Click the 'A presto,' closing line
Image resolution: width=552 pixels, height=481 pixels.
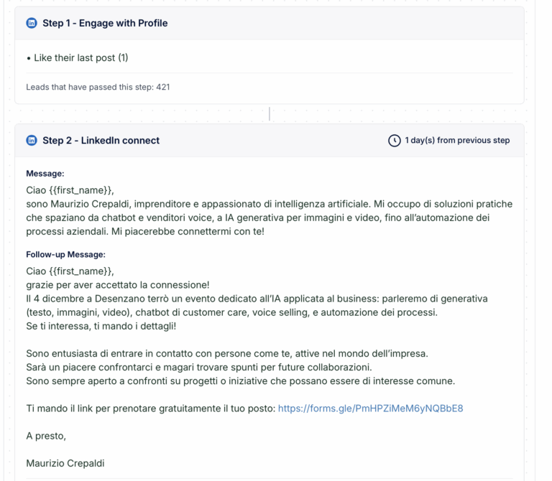[46, 436]
